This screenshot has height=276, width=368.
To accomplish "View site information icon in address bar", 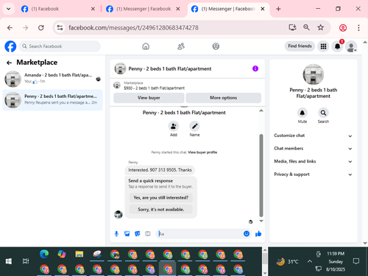I will pos(60,28).
